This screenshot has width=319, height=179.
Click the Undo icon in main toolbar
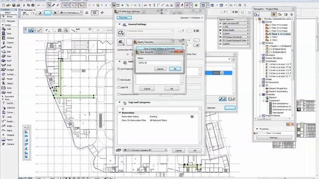38,5
